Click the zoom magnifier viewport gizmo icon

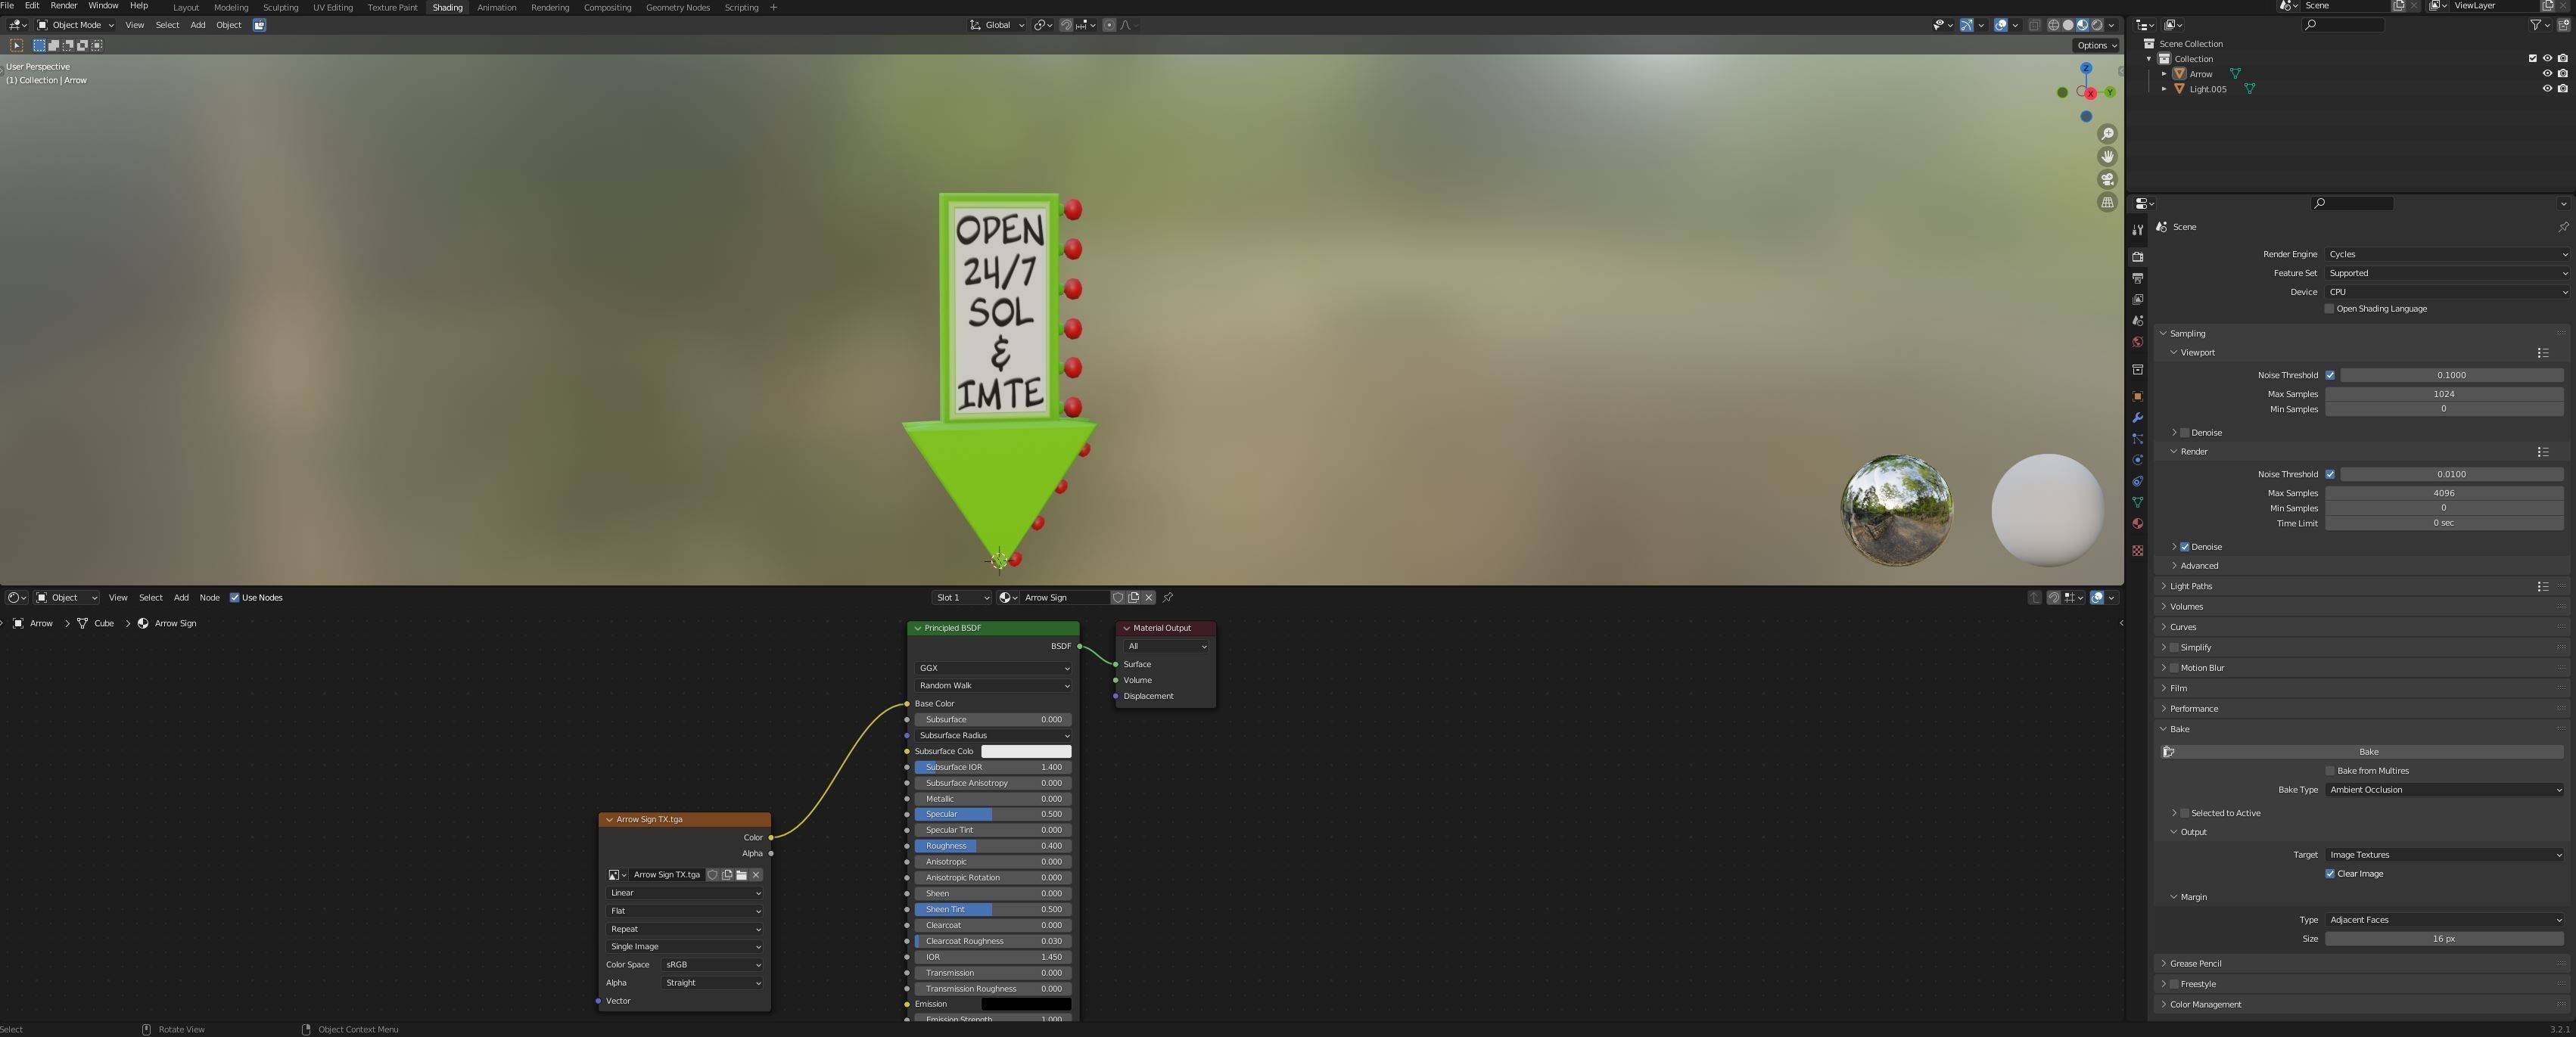point(2107,134)
